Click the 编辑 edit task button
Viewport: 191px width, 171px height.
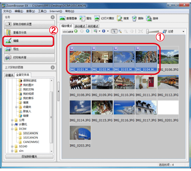[x=29, y=41]
